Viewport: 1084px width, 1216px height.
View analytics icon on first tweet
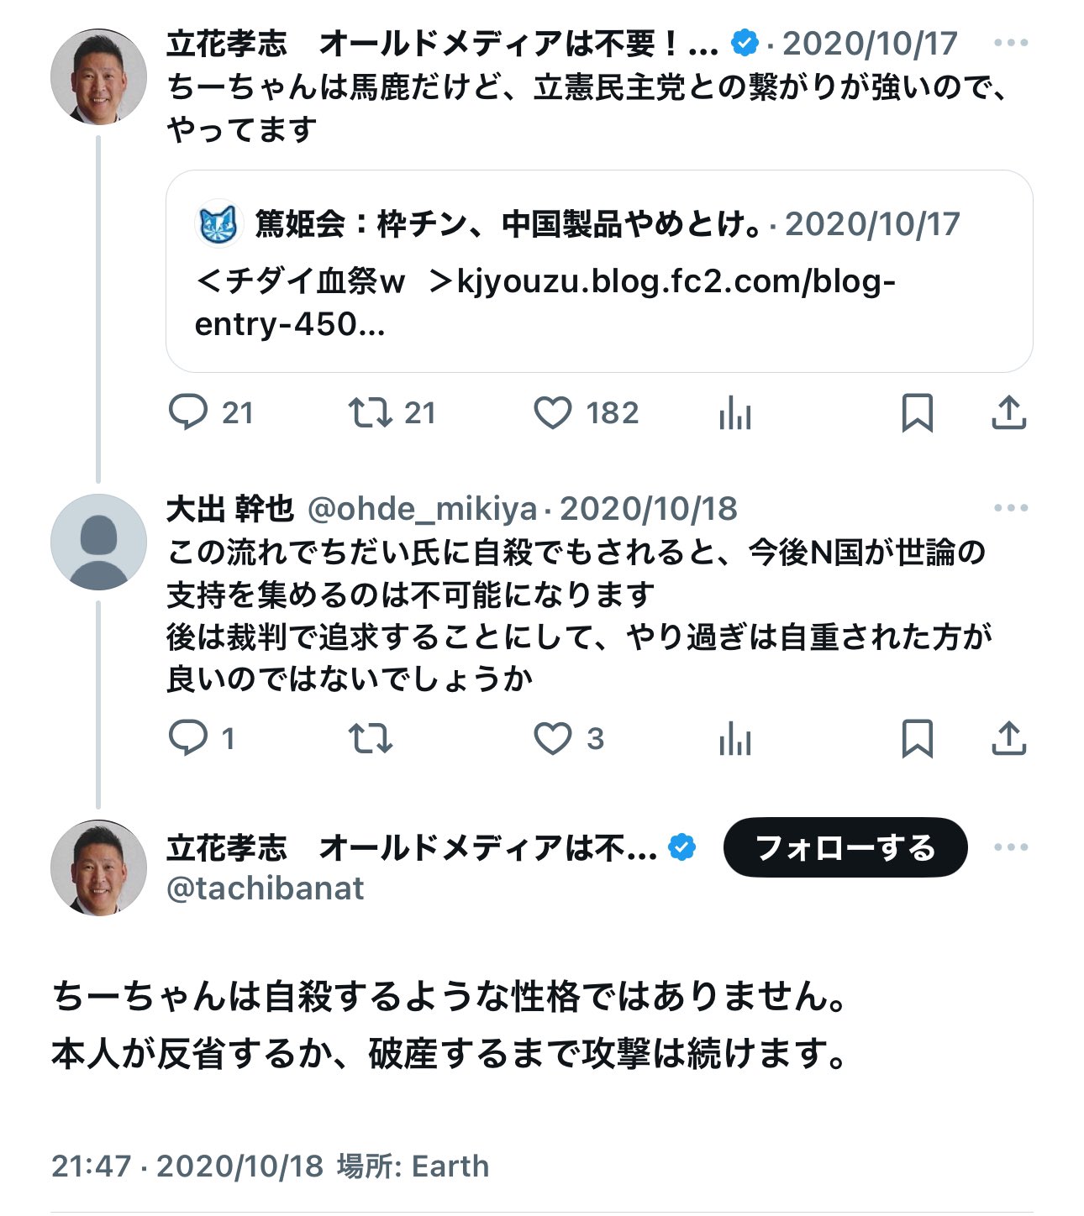click(735, 413)
